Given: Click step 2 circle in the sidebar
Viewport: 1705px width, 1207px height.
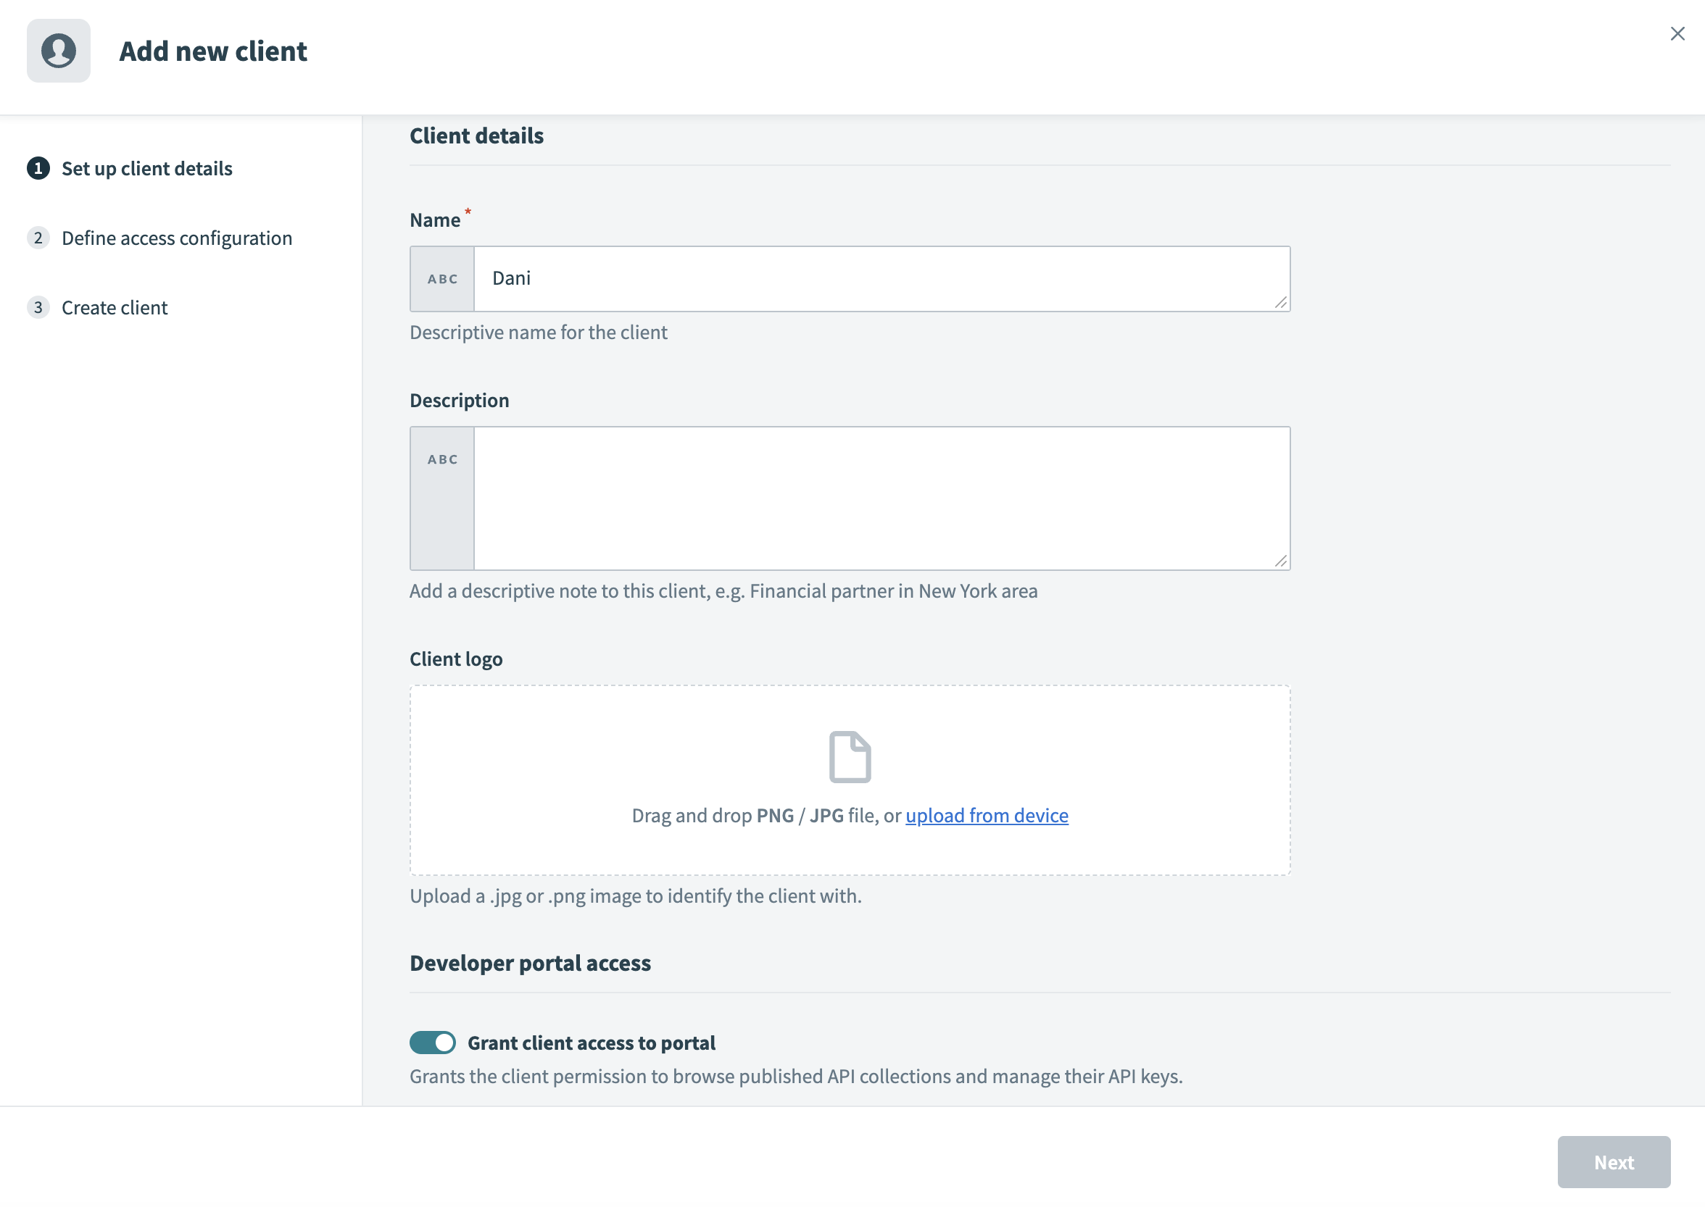Looking at the screenshot, I should 38,238.
